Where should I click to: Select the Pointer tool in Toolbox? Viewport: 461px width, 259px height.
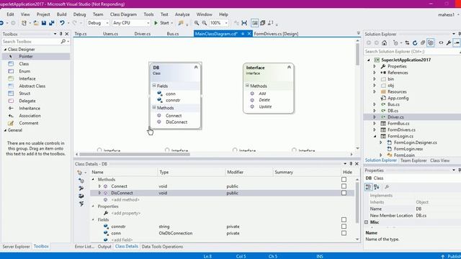coord(36,56)
